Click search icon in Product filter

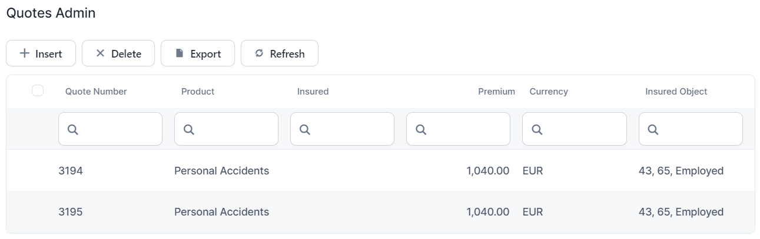pyautogui.click(x=188, y=130)
